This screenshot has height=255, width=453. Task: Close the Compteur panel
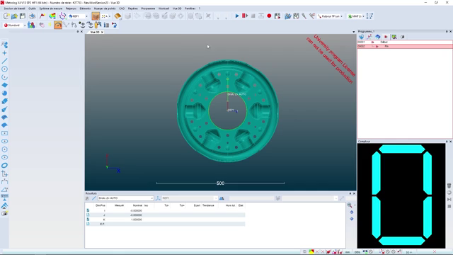pyautogui.click(x=450, y=142)
